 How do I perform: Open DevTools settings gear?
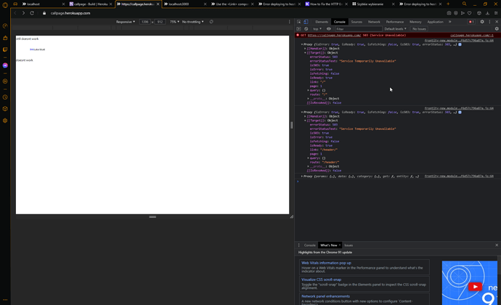482,22
